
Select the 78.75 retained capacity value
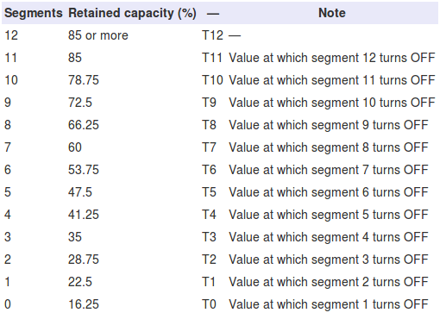84,80
